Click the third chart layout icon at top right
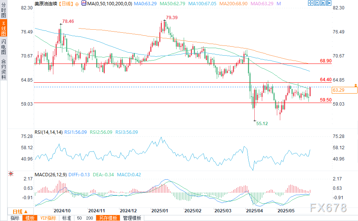Screen dimensions: 358x221 point(323,3)
